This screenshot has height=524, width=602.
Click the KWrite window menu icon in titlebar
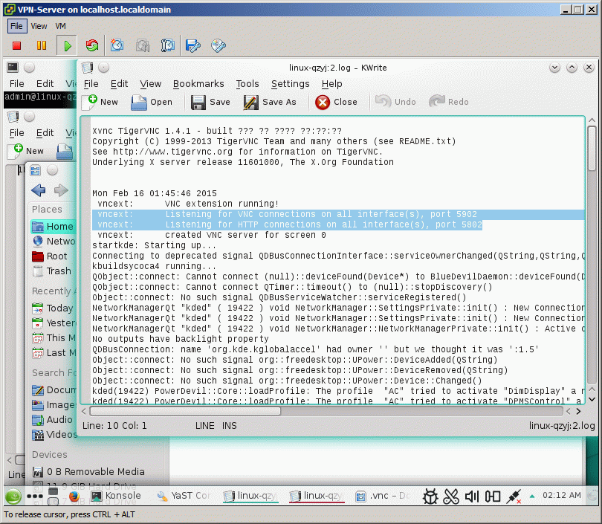(87, 68)
